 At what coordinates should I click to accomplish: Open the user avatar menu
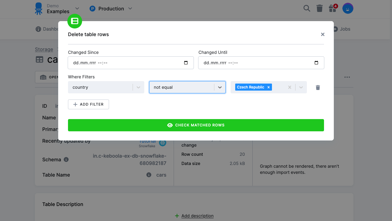tap(348, 8)
